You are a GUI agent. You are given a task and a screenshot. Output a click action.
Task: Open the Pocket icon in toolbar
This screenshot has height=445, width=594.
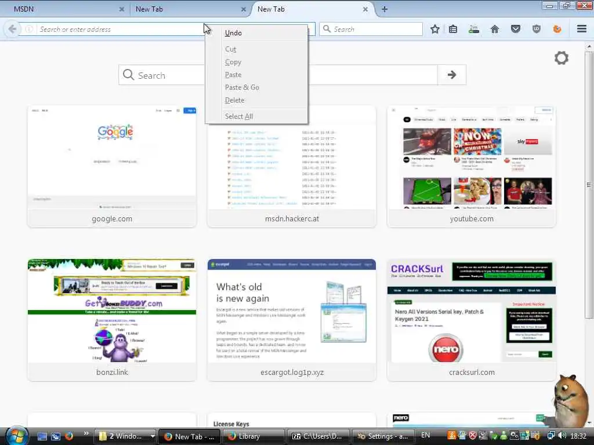(x=516, y=29)
